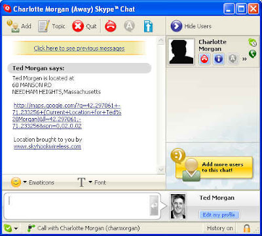This screenshot has width=262, height=236.
Task: Edit my profile
Action: (219, 215)
